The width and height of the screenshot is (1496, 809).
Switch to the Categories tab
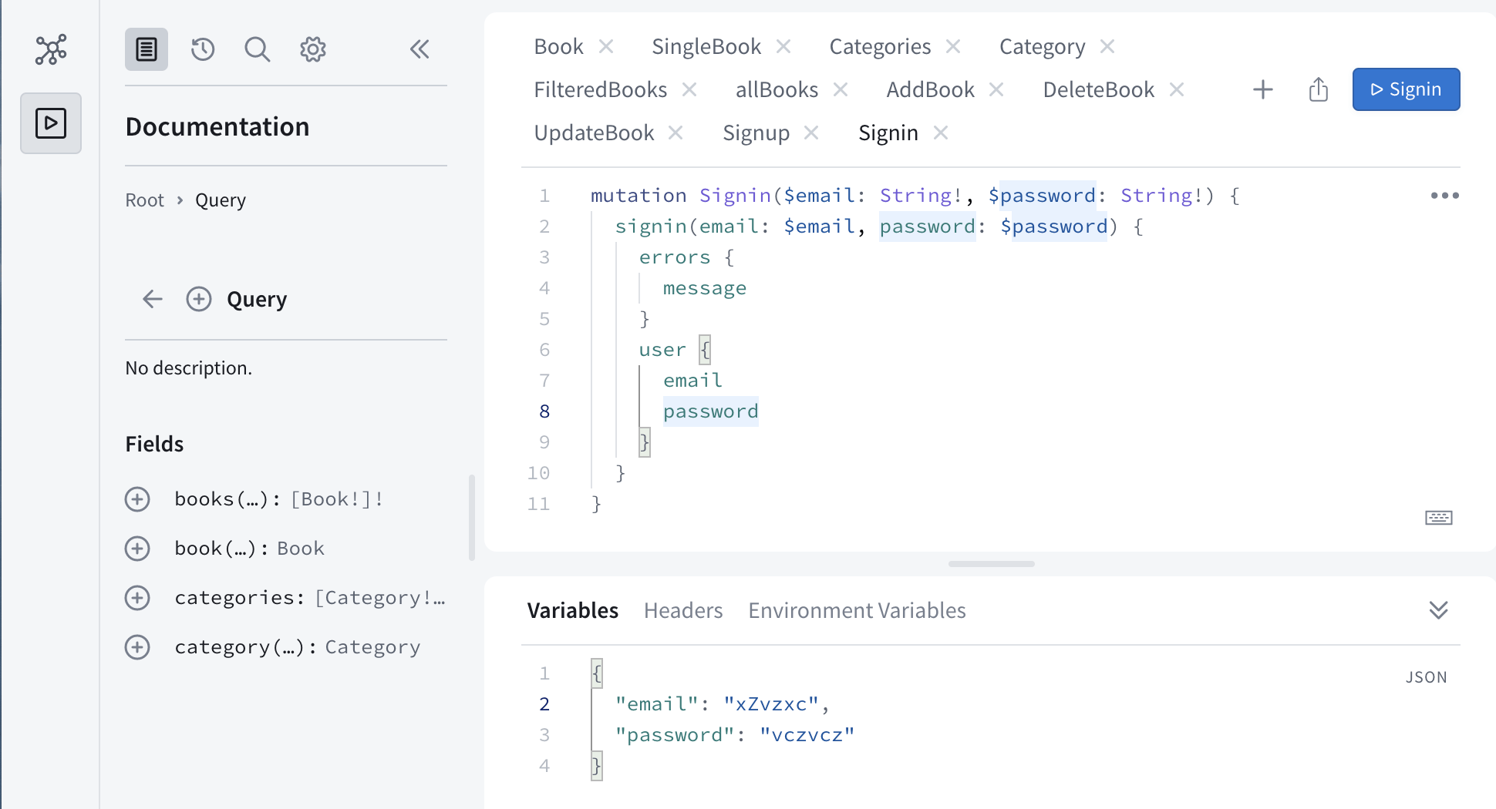pos(880,47)
